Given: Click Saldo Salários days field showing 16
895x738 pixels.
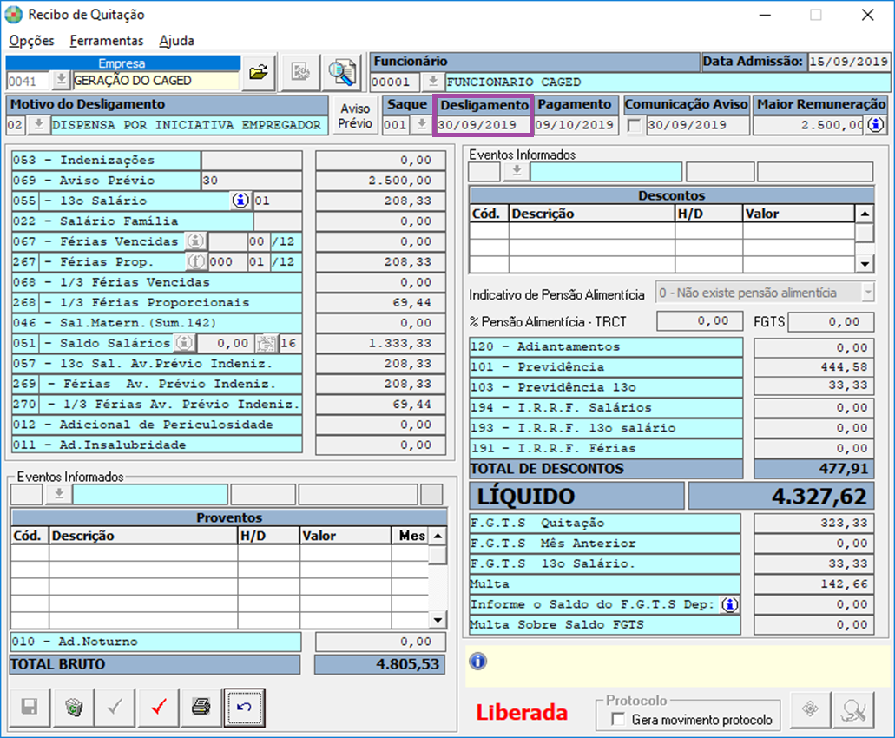Looking at the screenshot, I should click(x=290, y=343).
